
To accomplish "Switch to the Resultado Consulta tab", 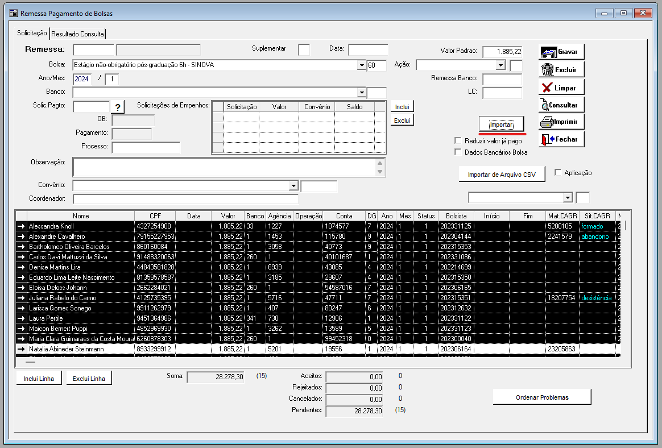I will click(x=77, y=34).
